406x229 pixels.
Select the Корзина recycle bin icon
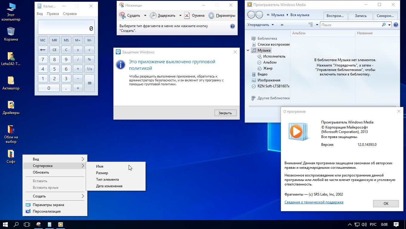coord(11,34)
